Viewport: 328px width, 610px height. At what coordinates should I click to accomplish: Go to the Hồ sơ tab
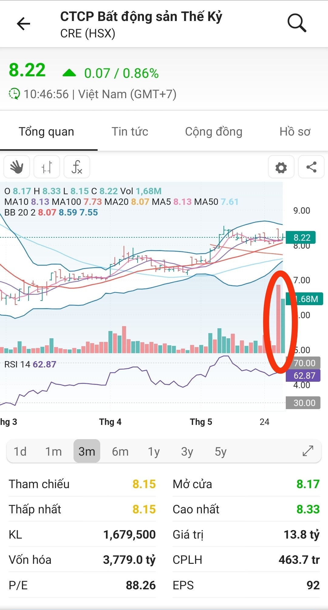pyautogui.click(x=295, y=132)
